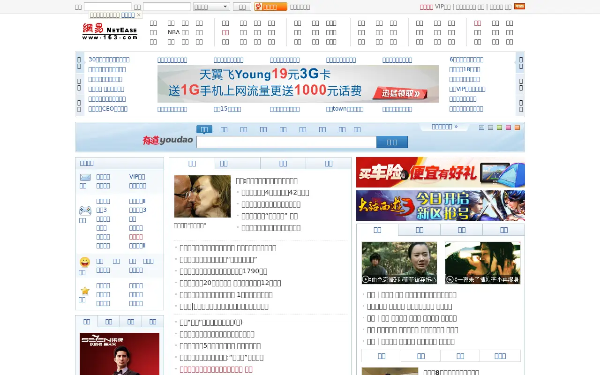
Task: Close the tooltip below the login field
Action: coord(139,15)
